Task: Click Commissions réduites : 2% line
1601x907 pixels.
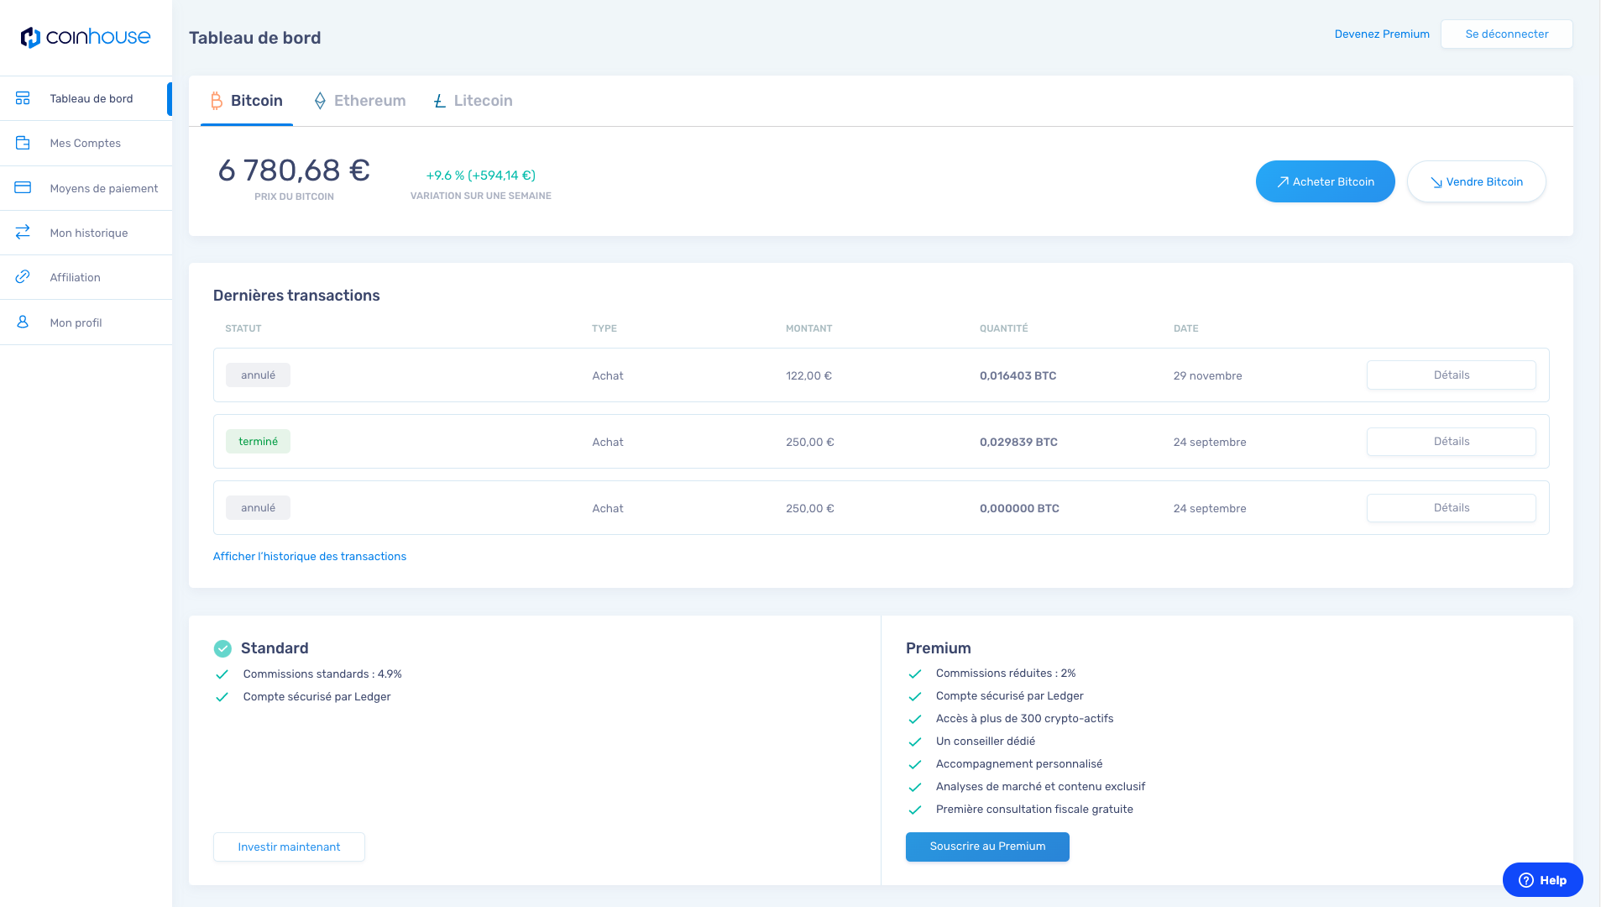Action: pos(1006,674)
